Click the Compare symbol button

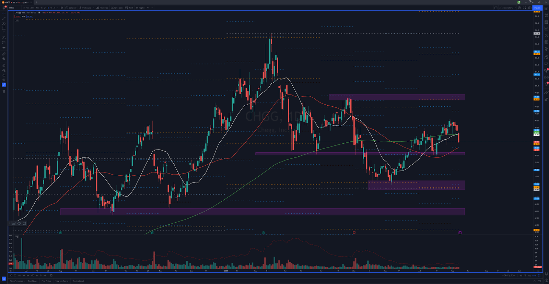coord(71,8)
